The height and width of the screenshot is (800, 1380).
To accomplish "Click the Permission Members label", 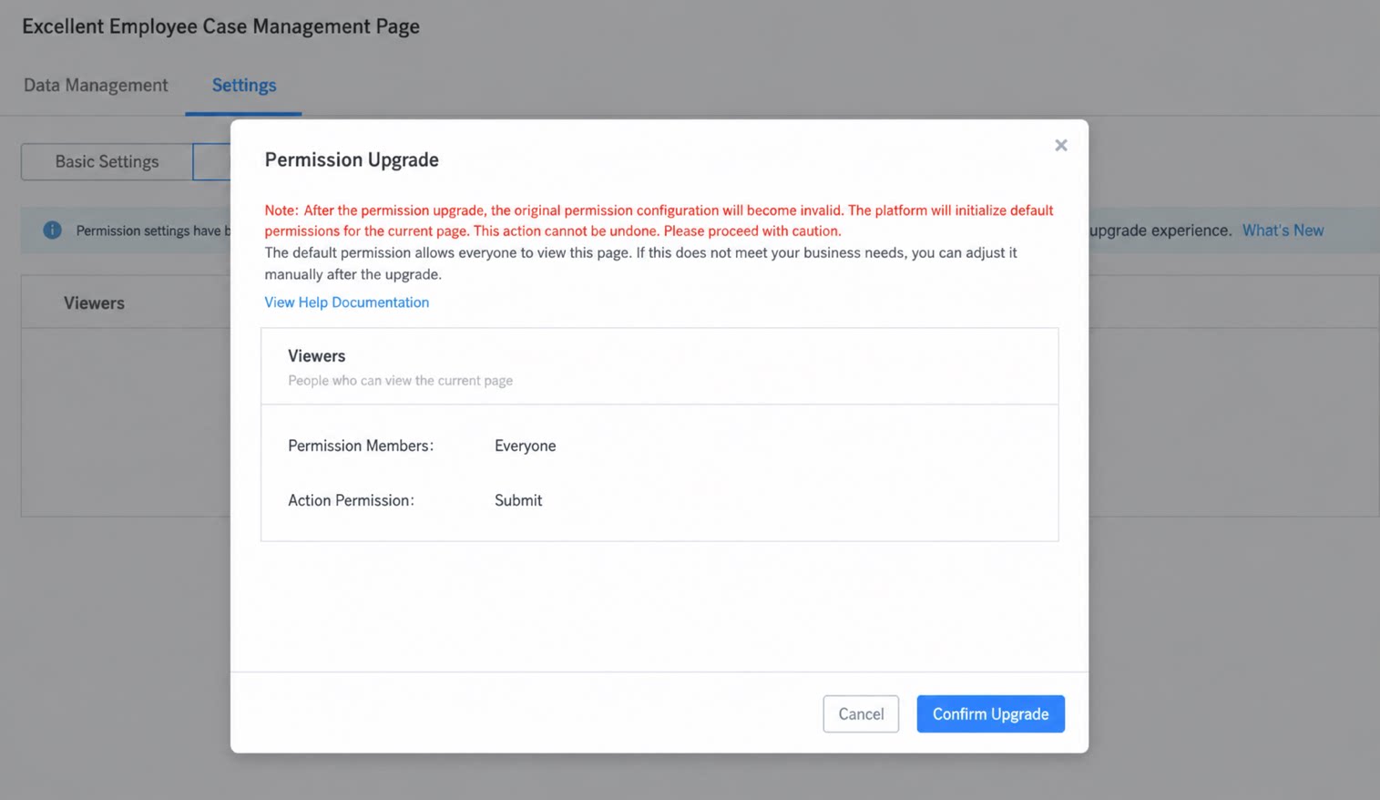I will point(361,446).
